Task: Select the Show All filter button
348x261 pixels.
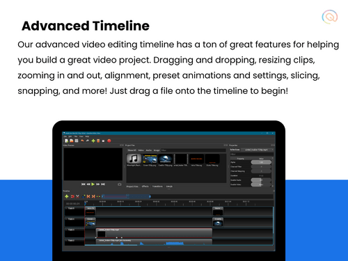Action: pos(132,150)
